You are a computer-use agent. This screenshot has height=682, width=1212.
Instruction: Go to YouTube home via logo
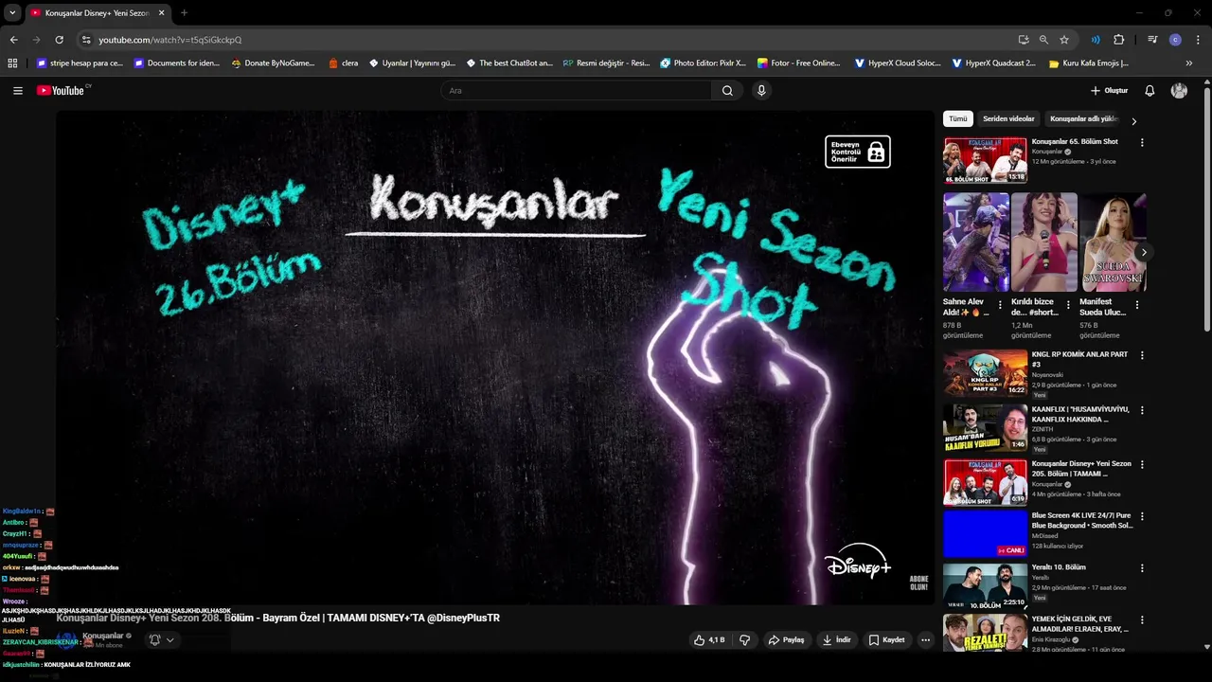(x=62, y=91)
